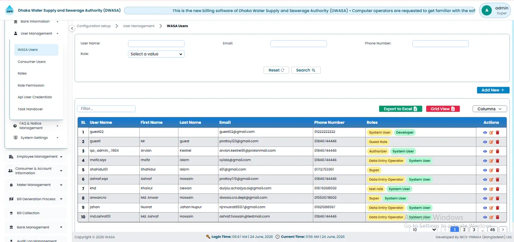The height and width of the screenshot is (242, 514).
Task: Expand Bank Management menu
Action: (x=36, y=227)
